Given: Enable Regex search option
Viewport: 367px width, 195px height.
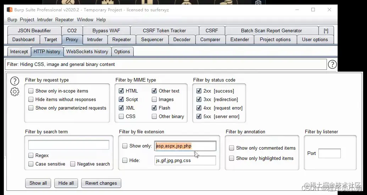Looking at the screenshot, I should tap(31, 155).
